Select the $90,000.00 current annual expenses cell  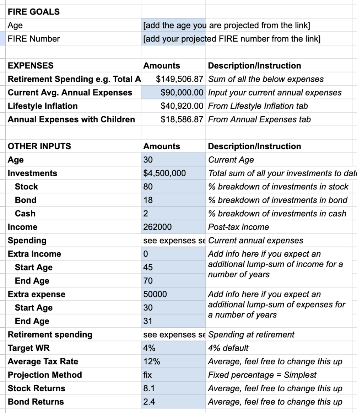(173, 92)
